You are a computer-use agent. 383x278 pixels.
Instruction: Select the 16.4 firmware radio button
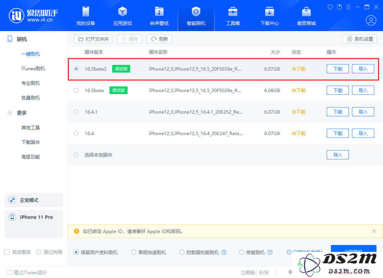(76, 133)
